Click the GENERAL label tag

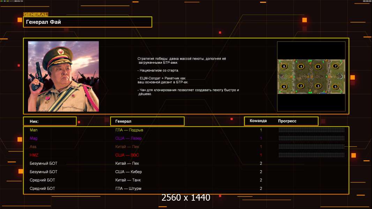(36, 14)
